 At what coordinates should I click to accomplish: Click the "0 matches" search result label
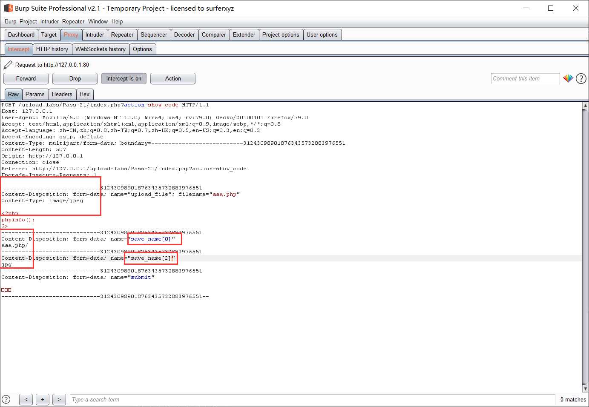click(573, 399)
